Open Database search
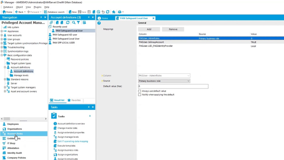 pyautogui.click(x=54, y=12)
